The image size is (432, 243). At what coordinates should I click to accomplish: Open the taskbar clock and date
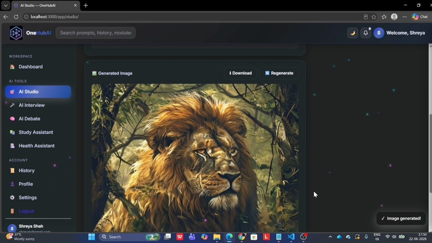(418, 237)
